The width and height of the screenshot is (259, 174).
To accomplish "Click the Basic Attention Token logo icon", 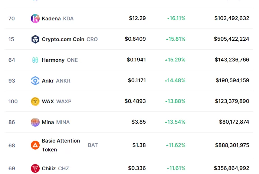I will [x=35, y=145].
